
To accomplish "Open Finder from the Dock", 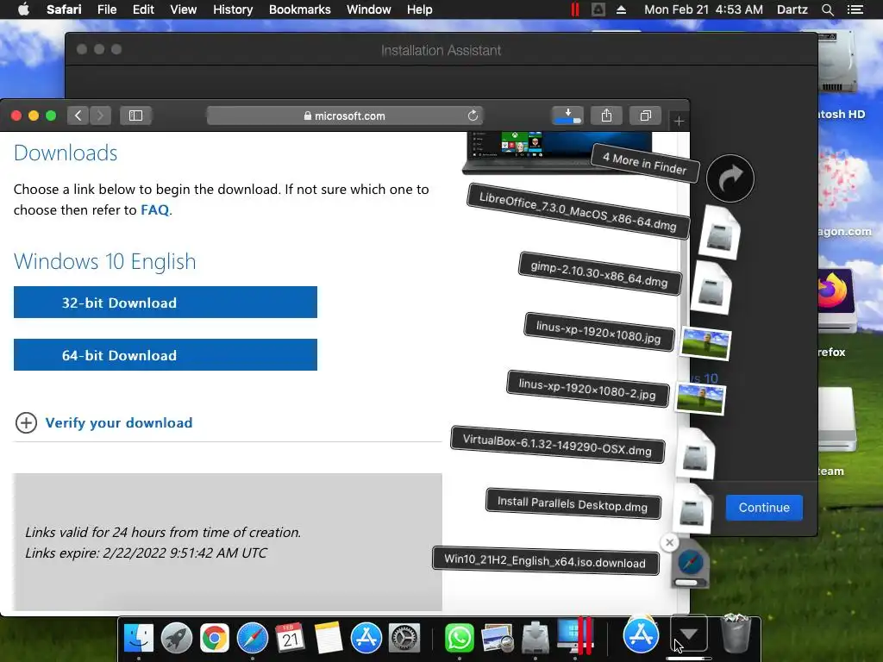I will click(x=139, y=638).
